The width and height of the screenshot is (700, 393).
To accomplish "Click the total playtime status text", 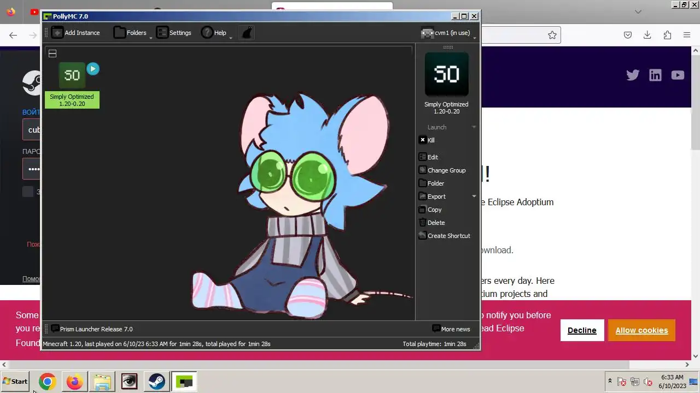I will coord(434,344).
